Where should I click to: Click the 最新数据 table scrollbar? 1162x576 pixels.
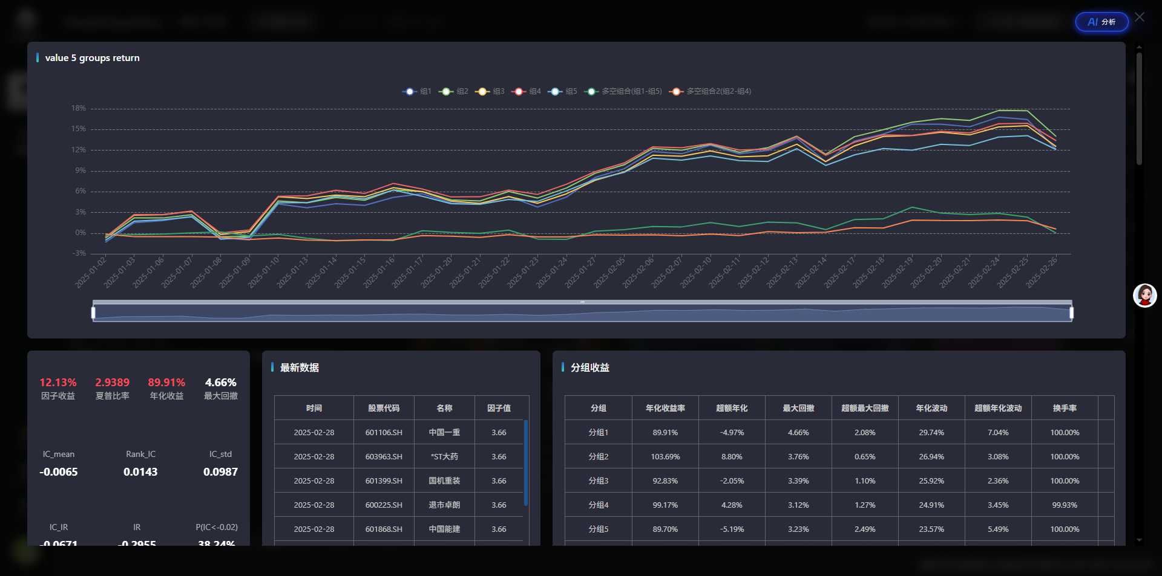(x=526, y=462)
